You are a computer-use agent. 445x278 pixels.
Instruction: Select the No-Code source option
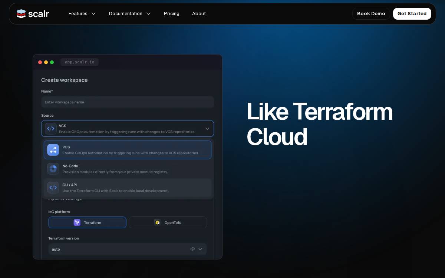(128, 169)
